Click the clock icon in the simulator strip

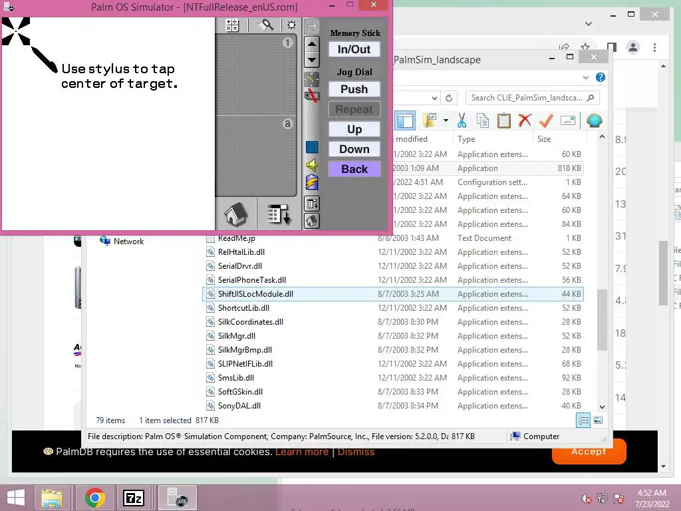click(x=311, y=79)
